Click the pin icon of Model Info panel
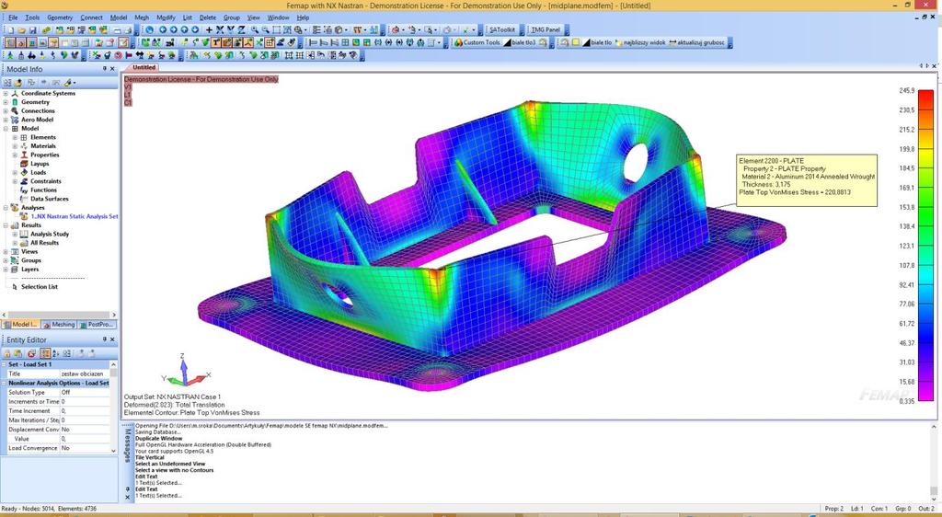The height and width of the screenshot is (517, 942). (x=105, y=69)
